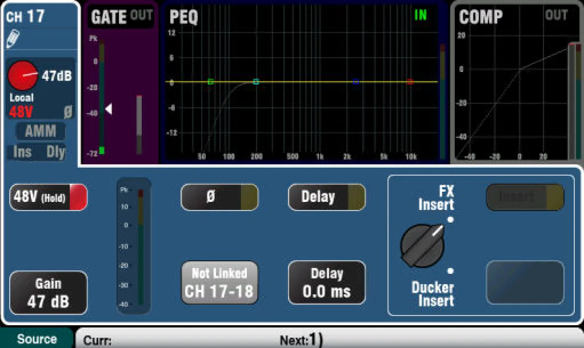Select the blue PEQ band node
584x348 pixels.
coord(355,82)
